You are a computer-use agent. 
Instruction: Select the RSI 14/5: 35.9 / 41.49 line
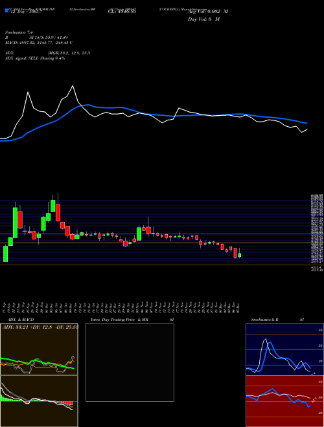(x=36, y=38)
